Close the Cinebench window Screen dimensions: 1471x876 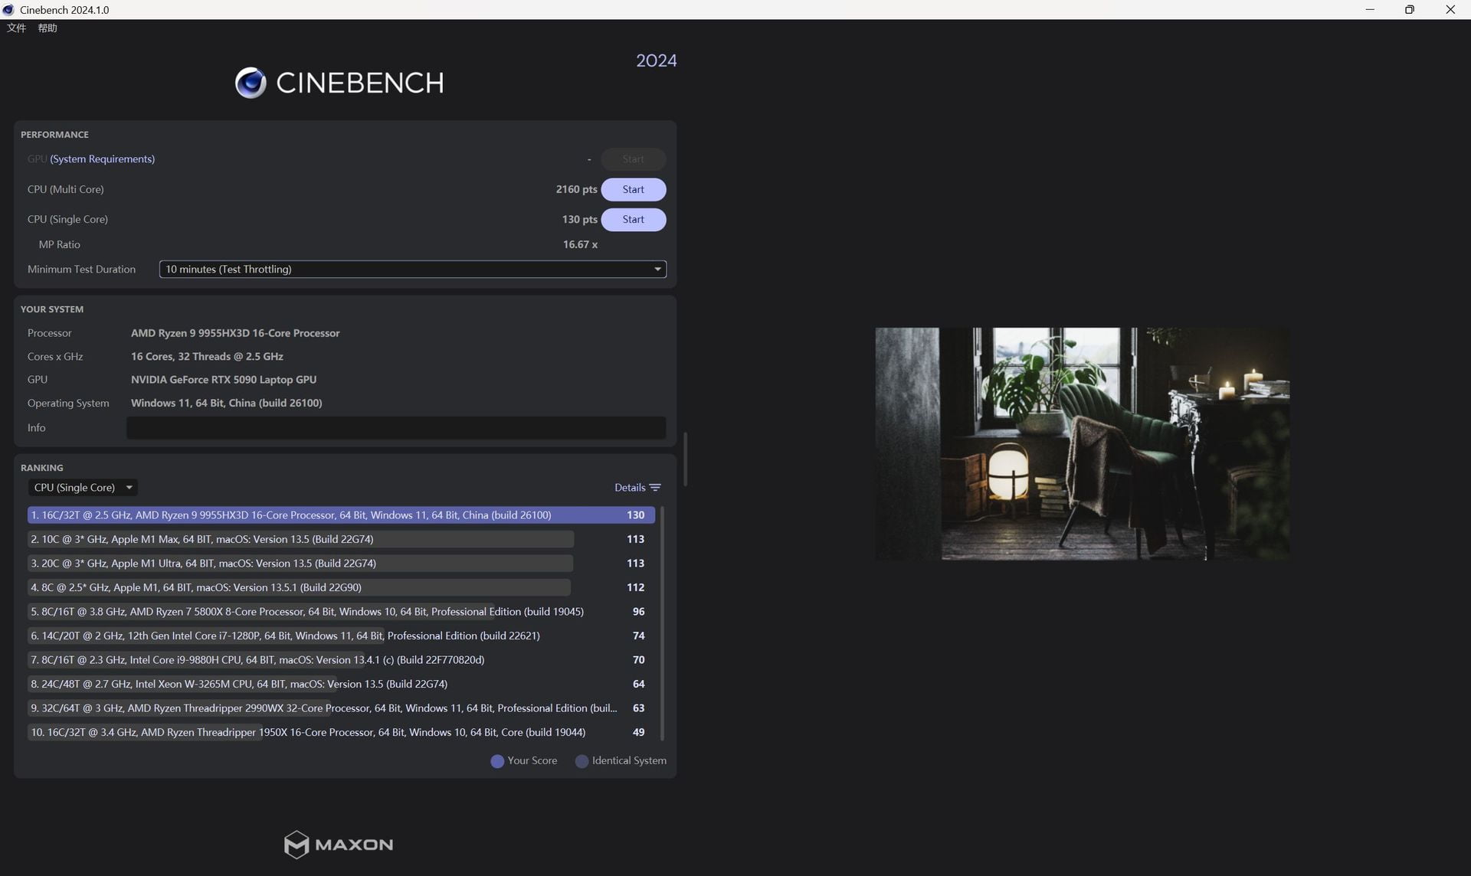[1450, 9]
